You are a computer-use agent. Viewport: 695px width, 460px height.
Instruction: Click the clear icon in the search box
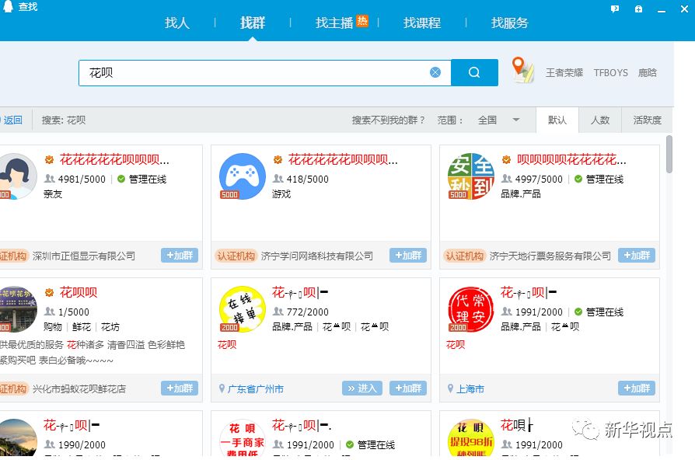pyautogui.click(x=435, y=71)
